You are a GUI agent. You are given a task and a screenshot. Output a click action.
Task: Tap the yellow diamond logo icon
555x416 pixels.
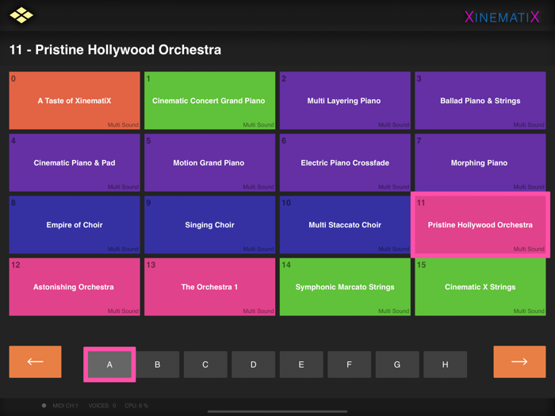(21, 15)
